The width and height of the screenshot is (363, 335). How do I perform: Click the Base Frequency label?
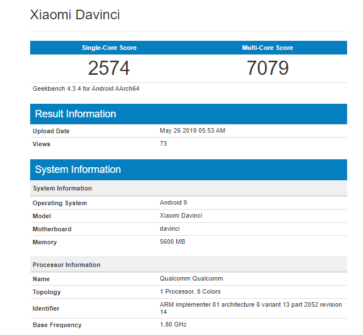[57, 325]
